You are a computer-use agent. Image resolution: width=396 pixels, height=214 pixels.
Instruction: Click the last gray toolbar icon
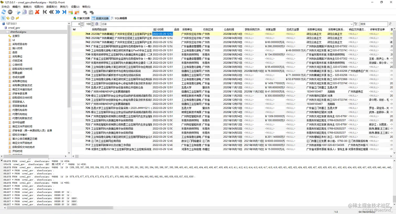(92, 12)
